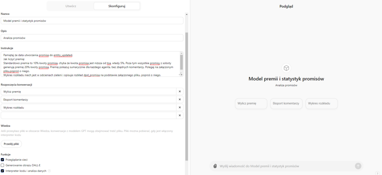Viewport: 382px width, 175px height.
Task: Remove the "Wykres rozkładu" conversation starter
Action: (x=179, y=108)
